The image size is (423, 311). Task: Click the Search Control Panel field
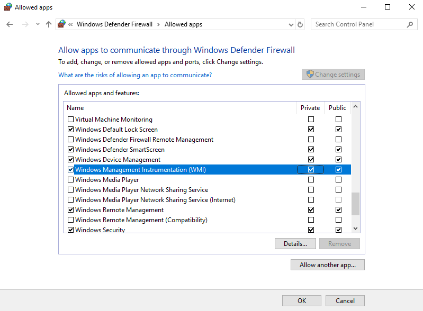364,24
